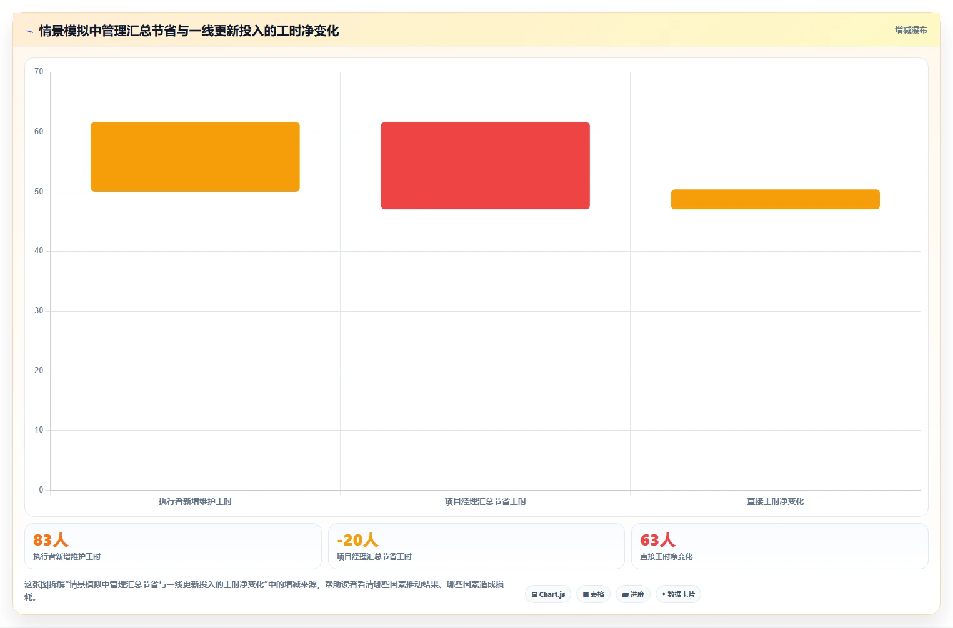953x628 pixels.
Task: Click the 增减瀑布 label in header
Action: coord(911,30)
